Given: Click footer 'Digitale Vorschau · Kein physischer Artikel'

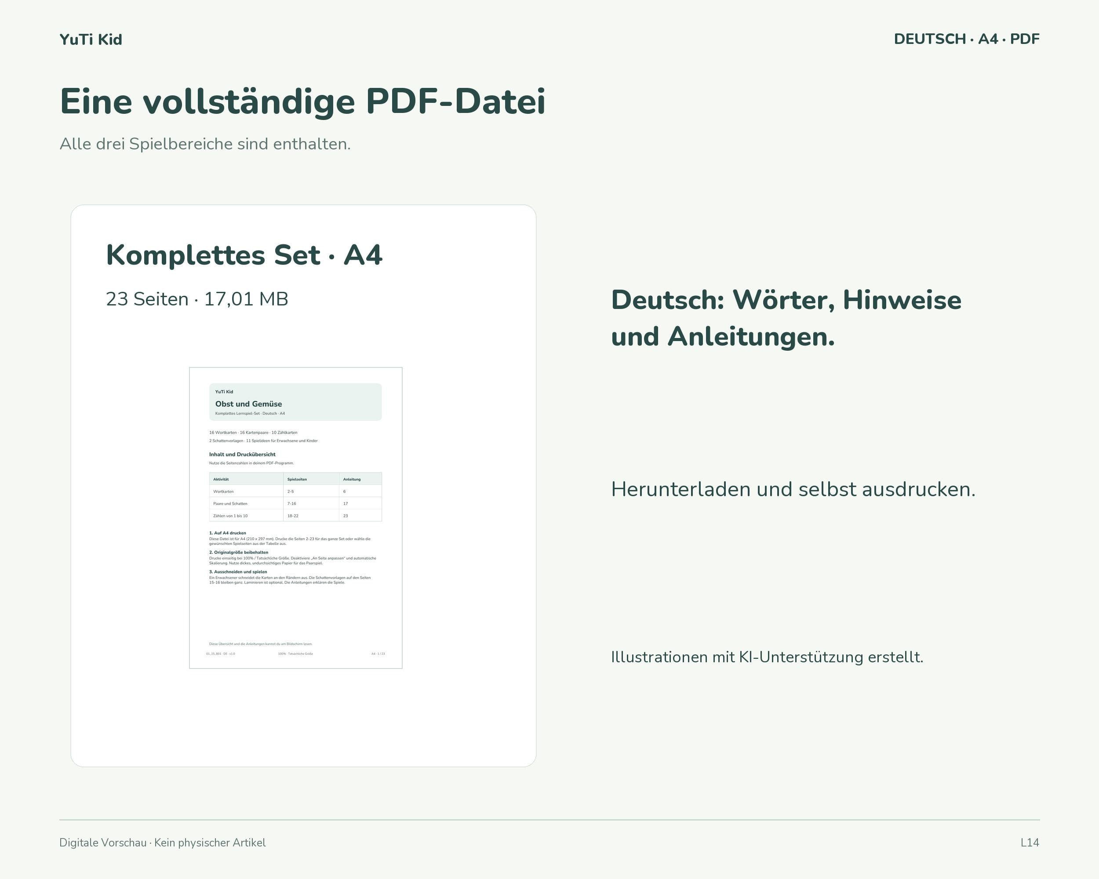Looking at the screenshot, I should click(163, 843).
